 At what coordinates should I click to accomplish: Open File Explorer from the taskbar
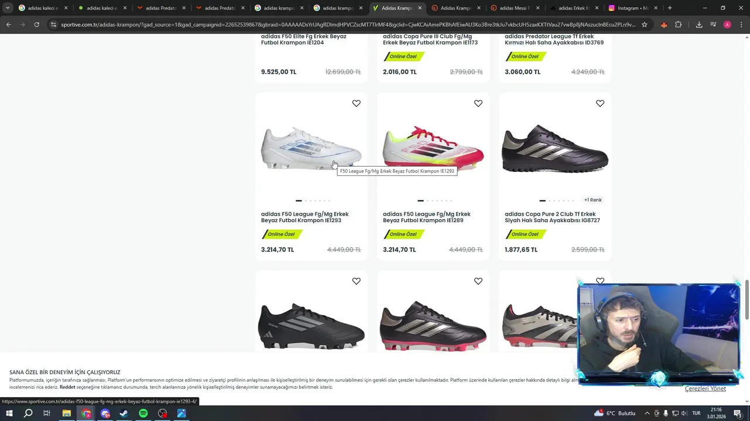coord(66,413)
